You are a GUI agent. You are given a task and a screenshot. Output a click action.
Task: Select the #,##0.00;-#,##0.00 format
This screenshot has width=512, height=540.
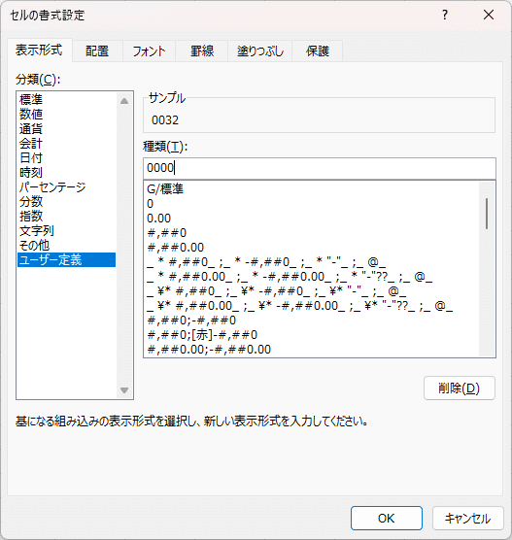point(312,350)
